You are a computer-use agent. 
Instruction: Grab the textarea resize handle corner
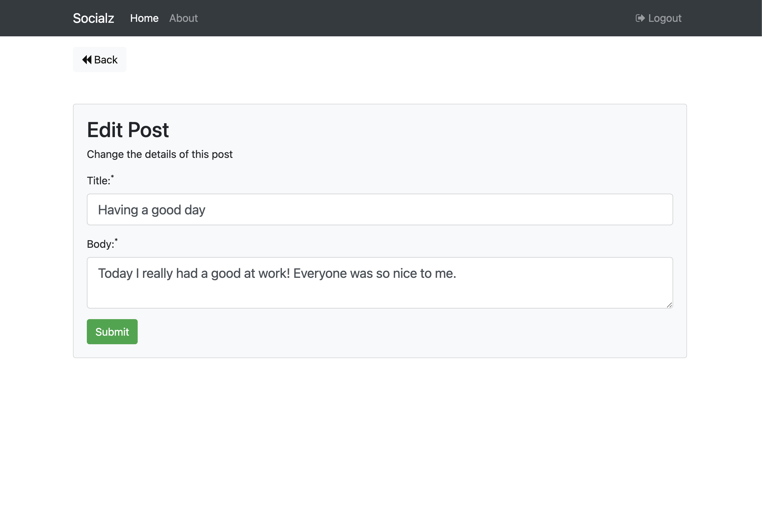669,305
